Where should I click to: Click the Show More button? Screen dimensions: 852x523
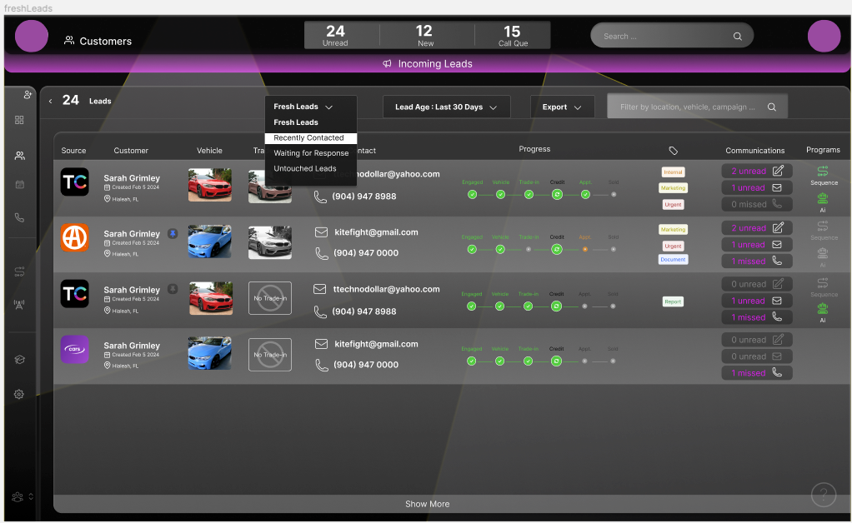click(427, 504)
